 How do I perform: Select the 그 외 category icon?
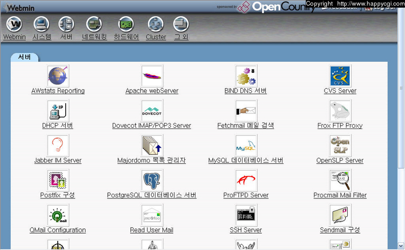(181, 24)
